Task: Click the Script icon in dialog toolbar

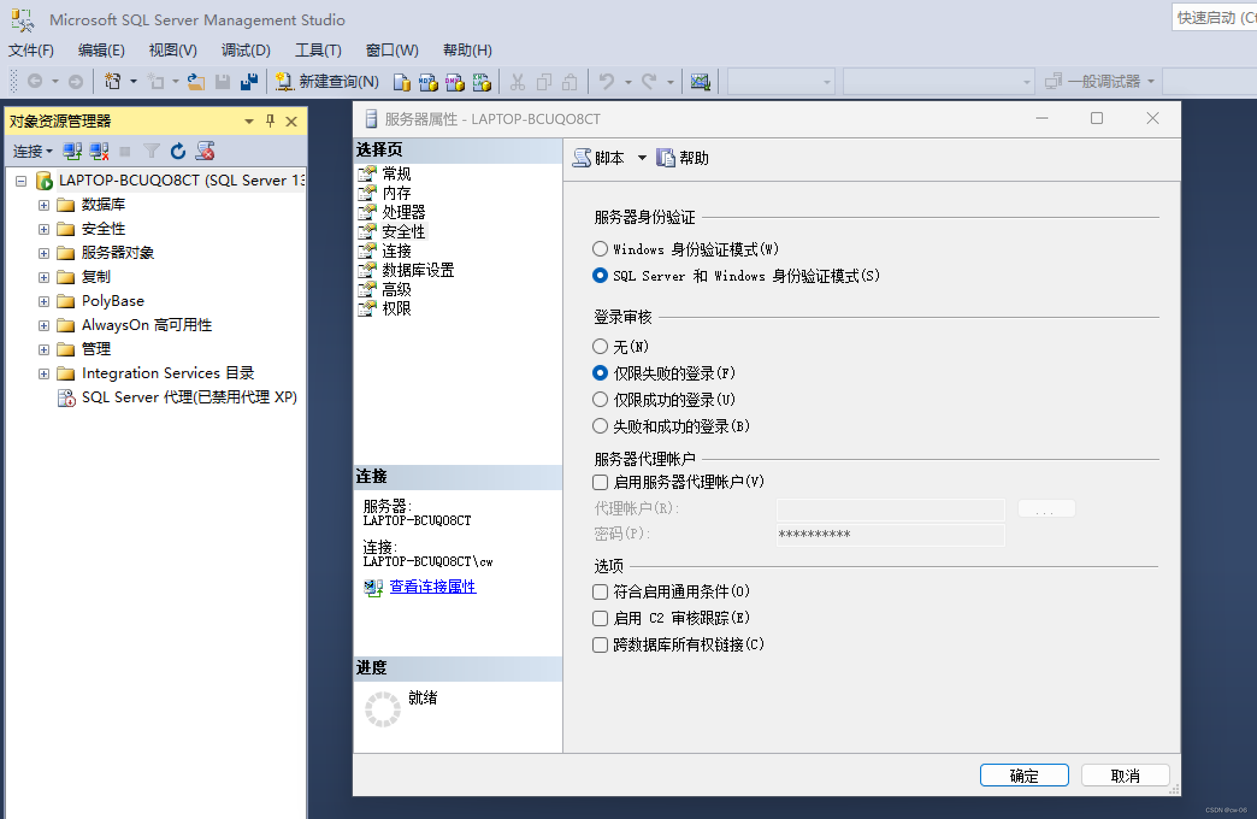Action: [x=582, y=158]
